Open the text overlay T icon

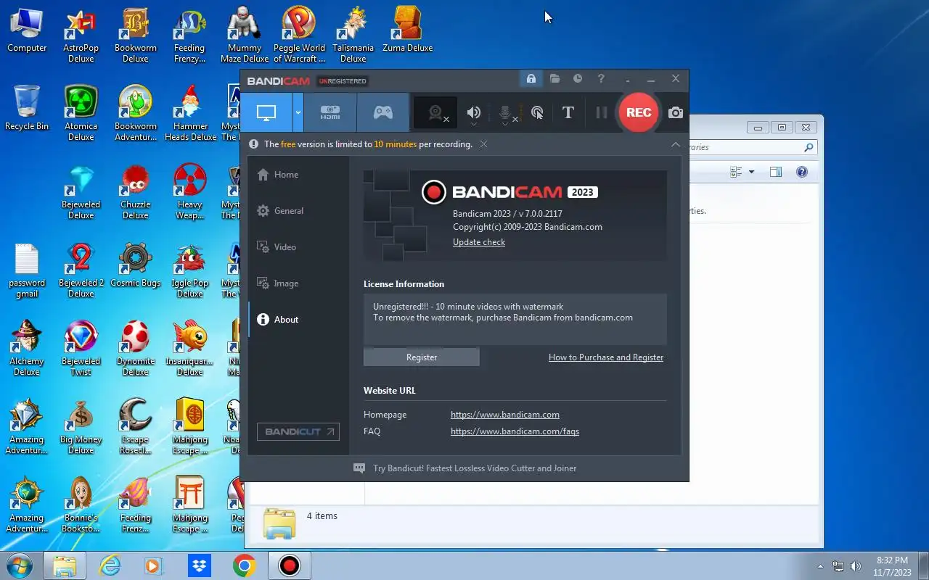coord(568,112)
